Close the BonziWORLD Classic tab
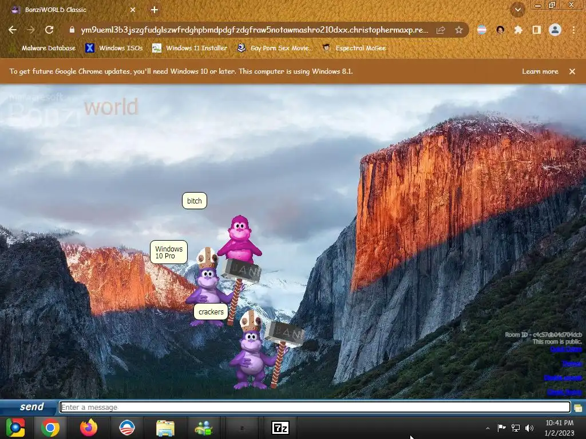This screenshot has height=439, width=586. tap(133, 10)
